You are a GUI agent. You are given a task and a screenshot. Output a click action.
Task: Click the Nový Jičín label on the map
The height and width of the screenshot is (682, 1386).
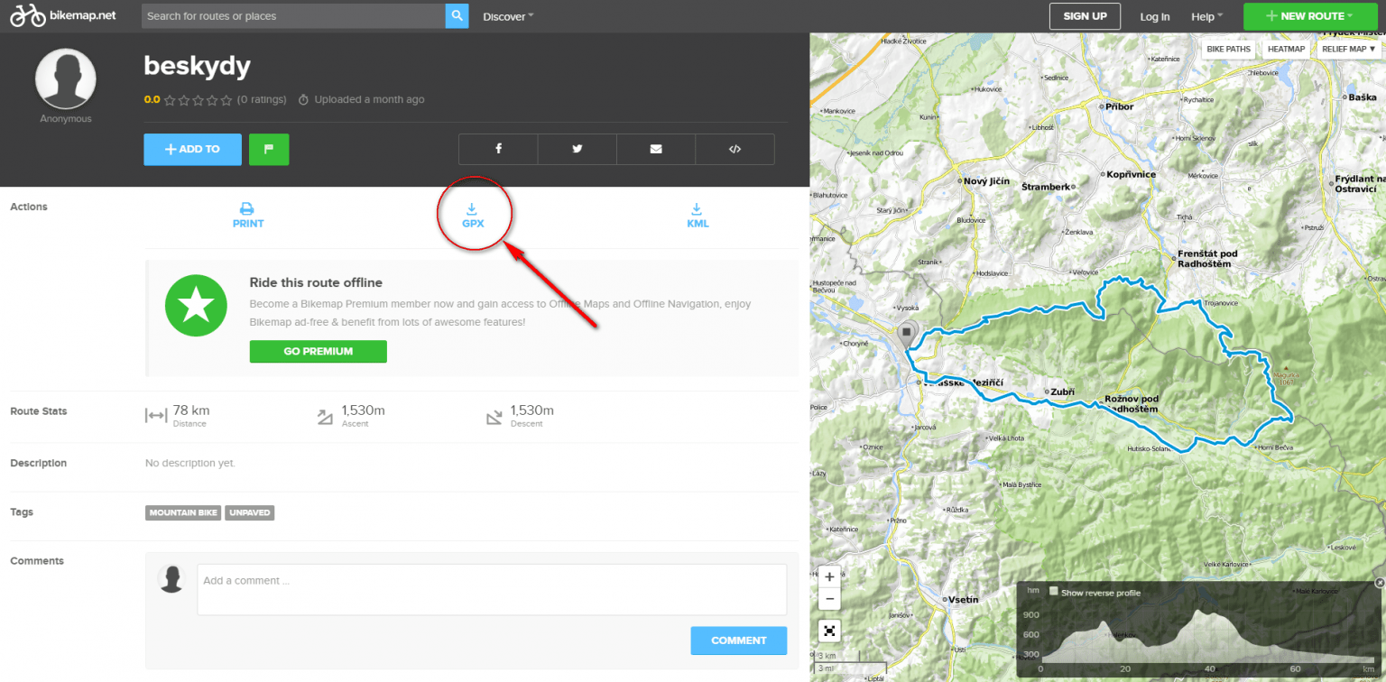(988, 181)
